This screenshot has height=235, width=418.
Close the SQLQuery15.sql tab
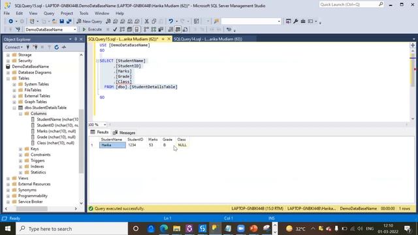point(169,39)
